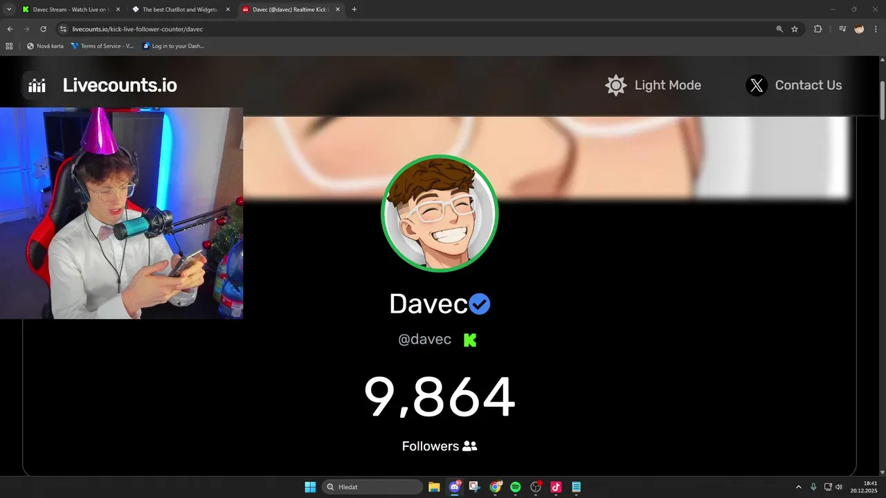Click the zoom magnifier icon in address bar

tap(779, 29)
